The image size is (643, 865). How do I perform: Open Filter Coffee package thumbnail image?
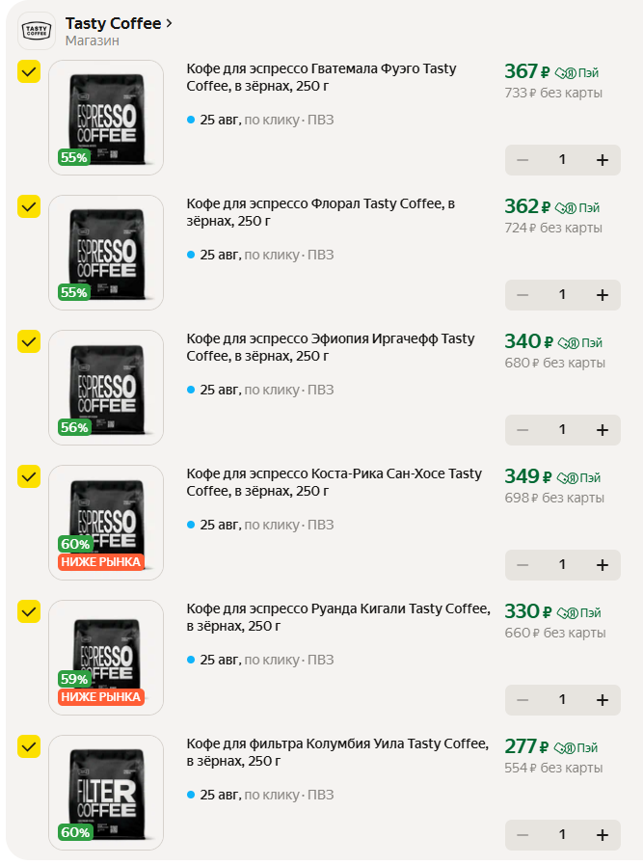pyautogui.click(x=106, y=791)
